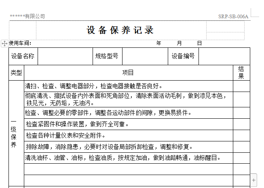Place cursor after 使用车间 label
Screen dimensions: 264x188
point(32,43)
